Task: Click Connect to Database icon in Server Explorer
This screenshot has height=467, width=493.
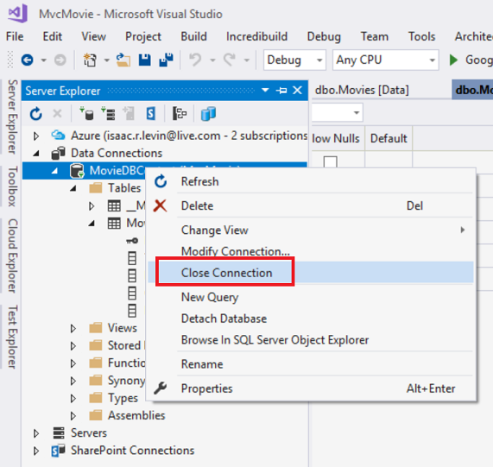Action: tap(86, 113)
